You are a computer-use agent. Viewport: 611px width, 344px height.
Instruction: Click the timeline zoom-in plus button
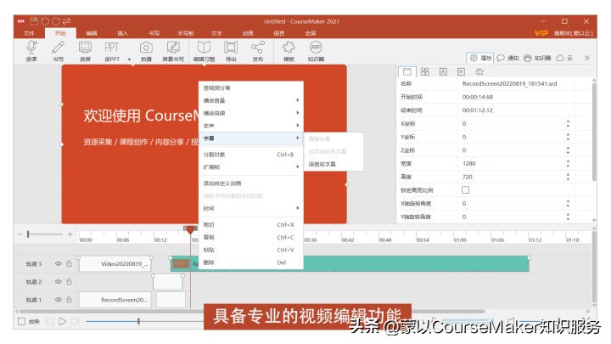click(x=70, y=234)
